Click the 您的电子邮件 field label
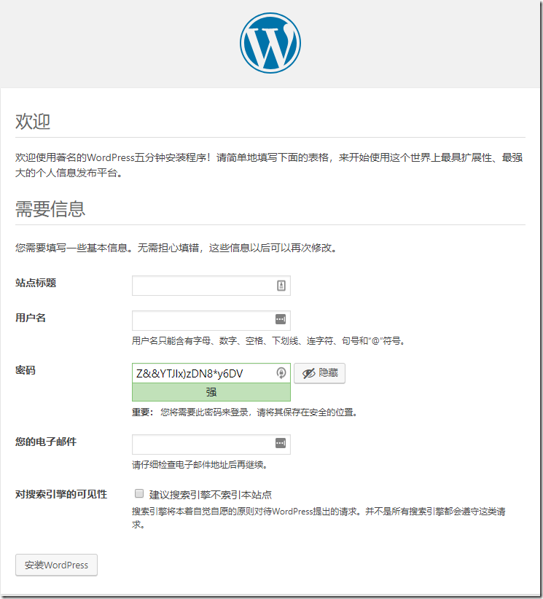Viewport: 543px width, 599px height. pos(46,442)
